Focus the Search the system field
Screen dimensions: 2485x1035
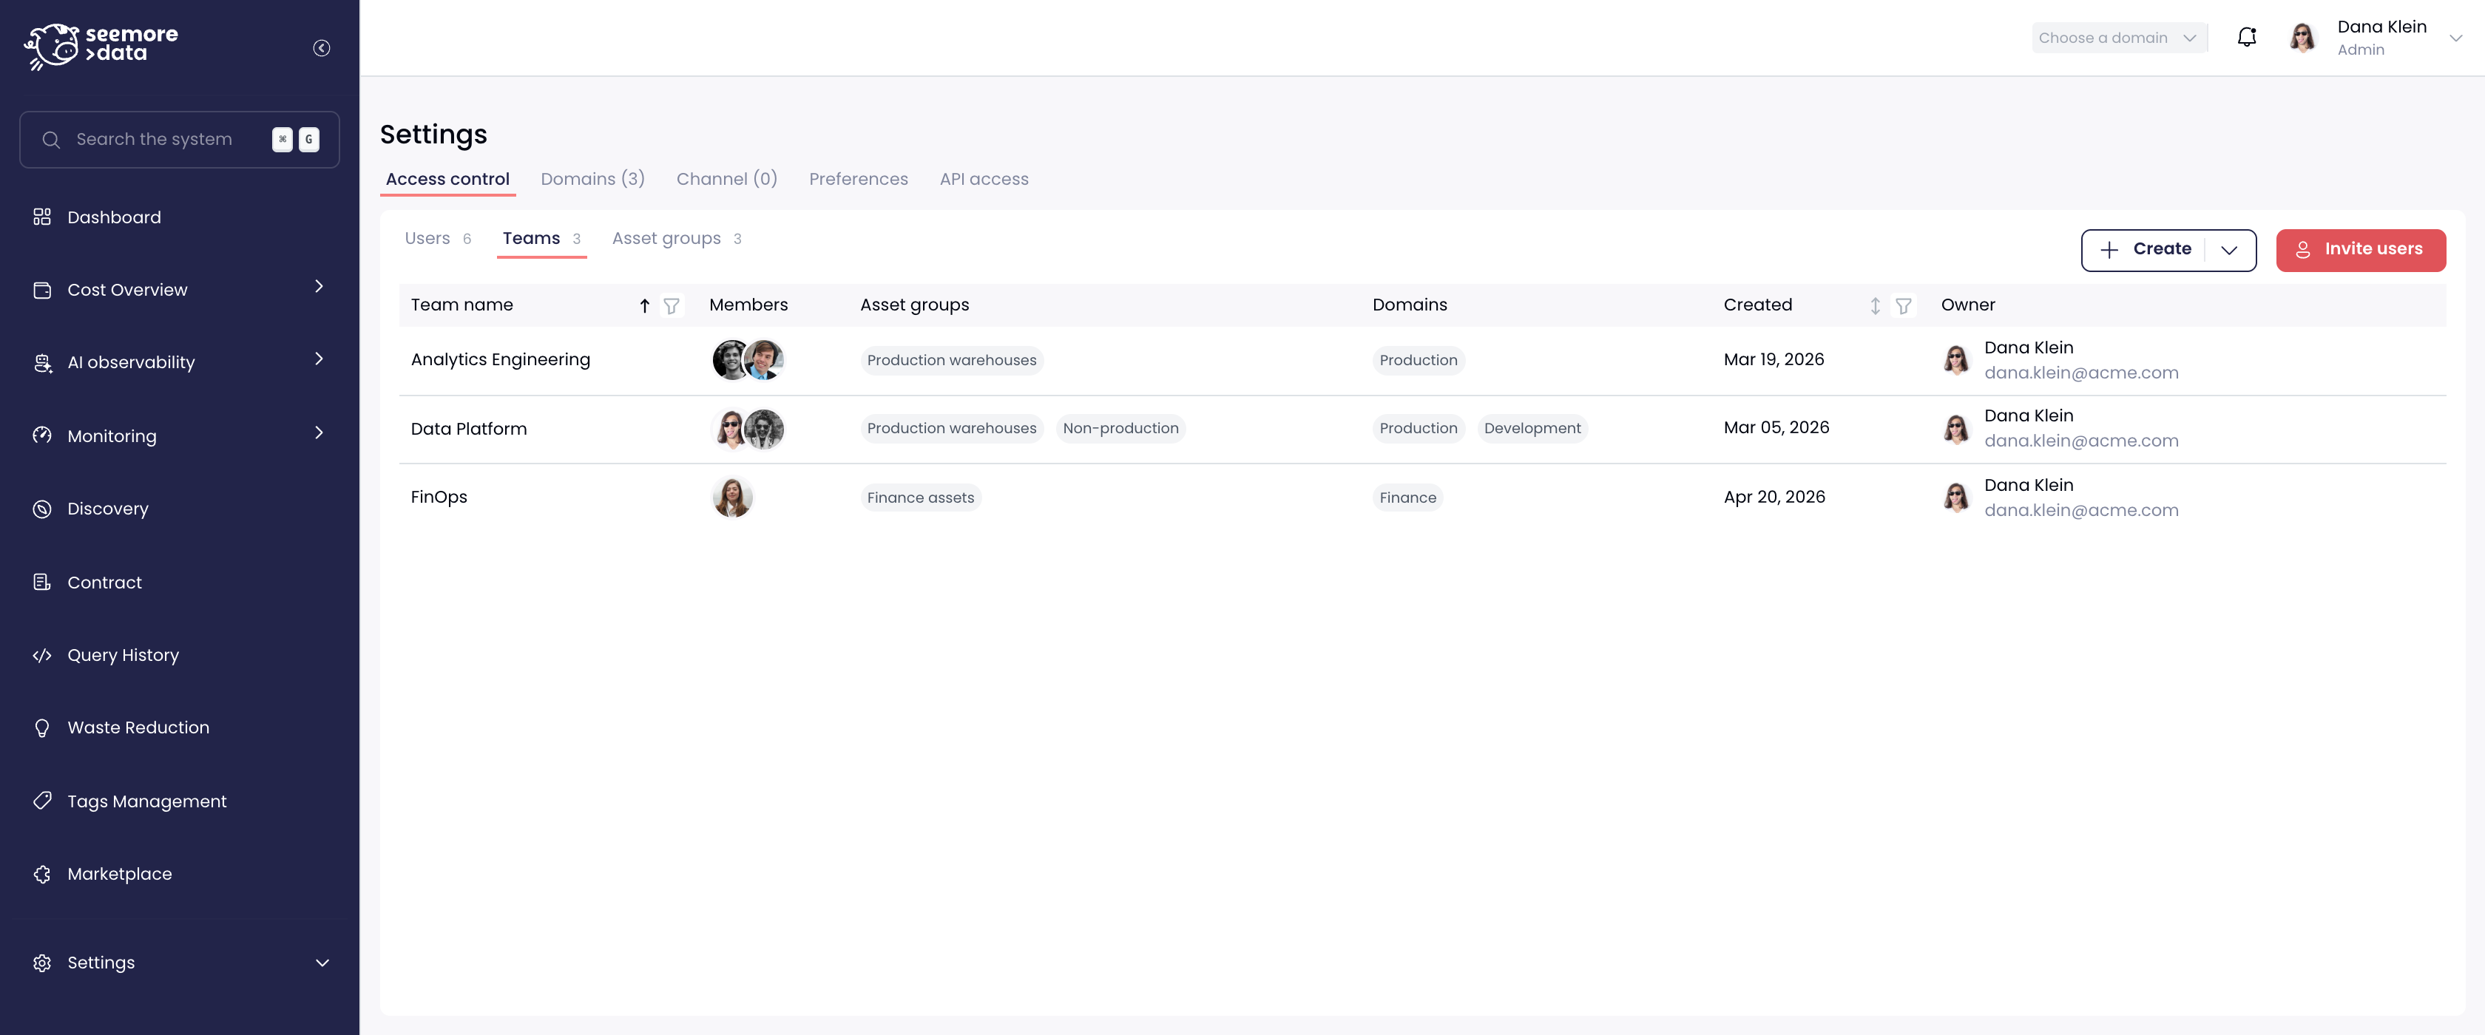180,140
